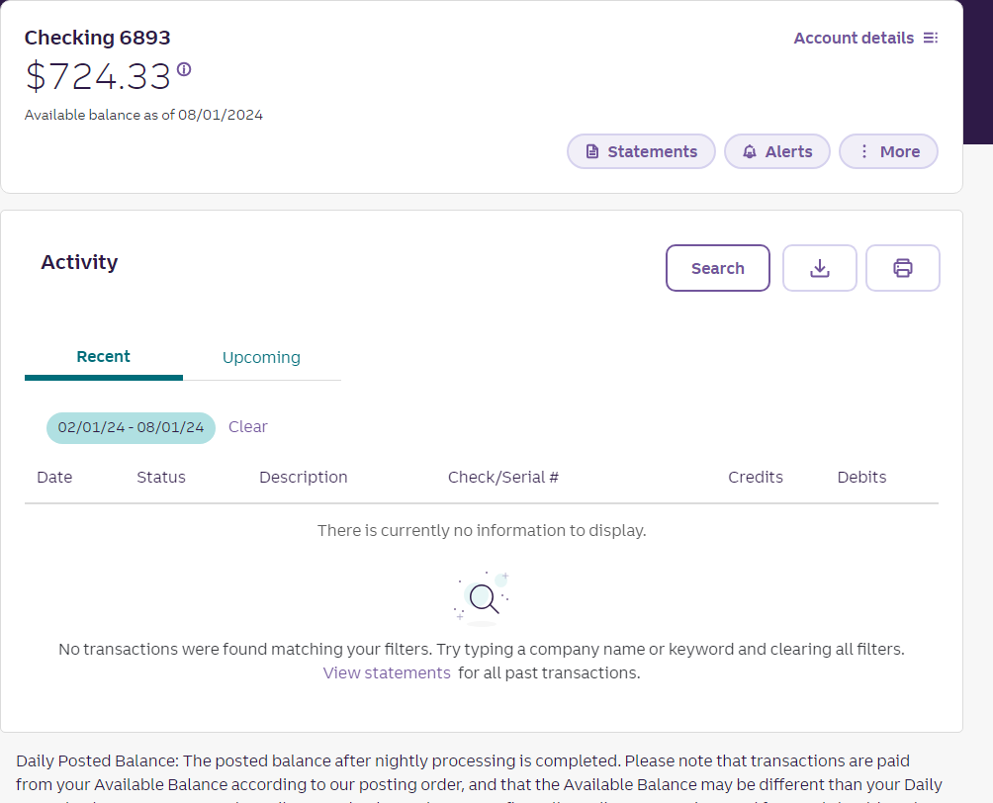Click the download activity icon button

819,268
